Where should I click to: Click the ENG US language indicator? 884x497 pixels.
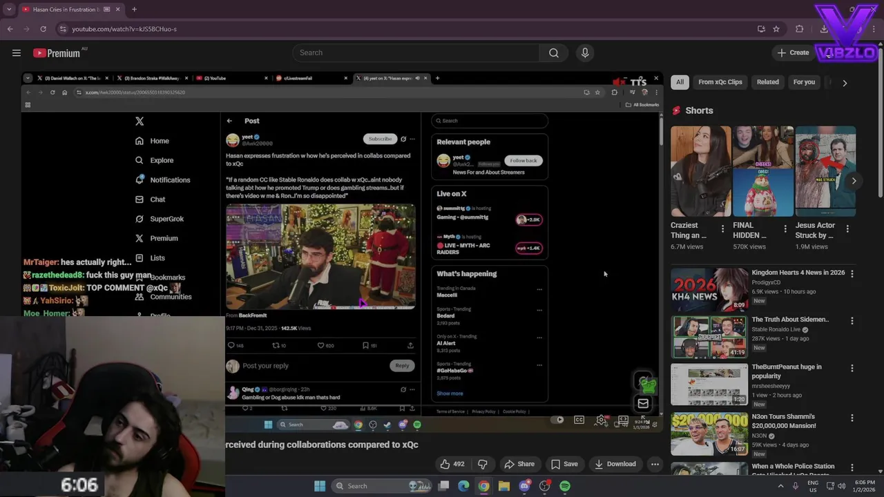(x=813, y=486)
